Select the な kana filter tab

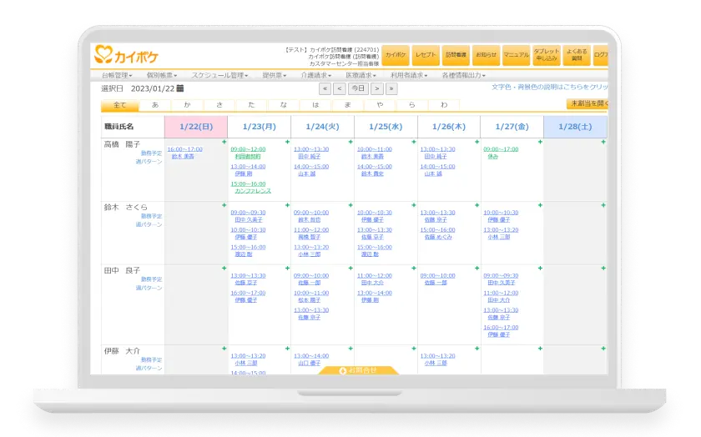point(284,105)
